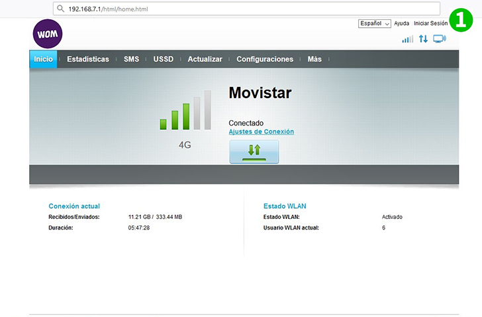Viewport: 482px width, 317px height.
Task: Select the USSD tab
Action: (x=164, y=59)
